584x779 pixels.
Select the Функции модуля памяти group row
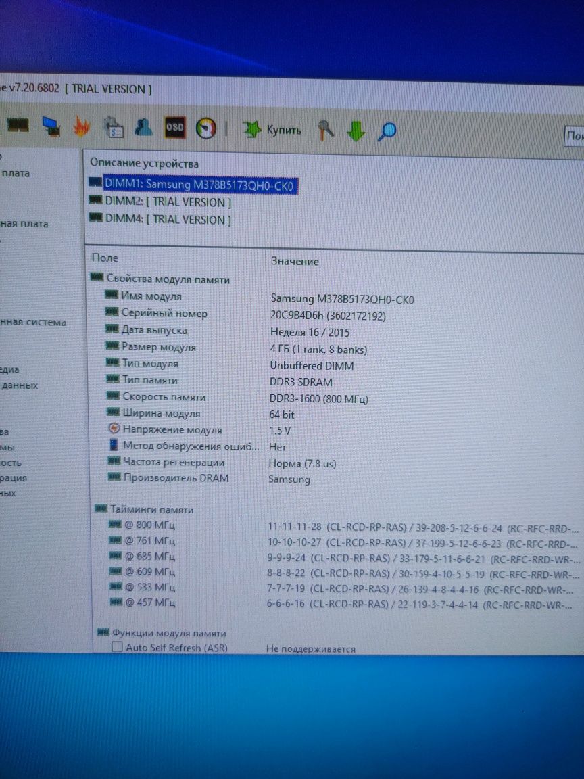pyautogui.click(x=162, y=633)
